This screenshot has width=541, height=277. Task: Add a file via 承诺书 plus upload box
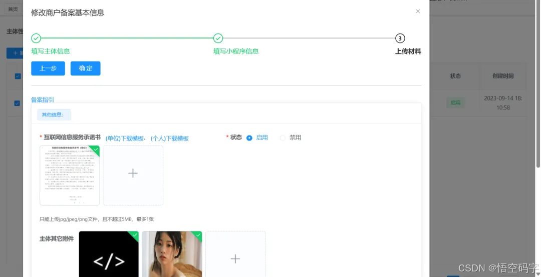133,175
